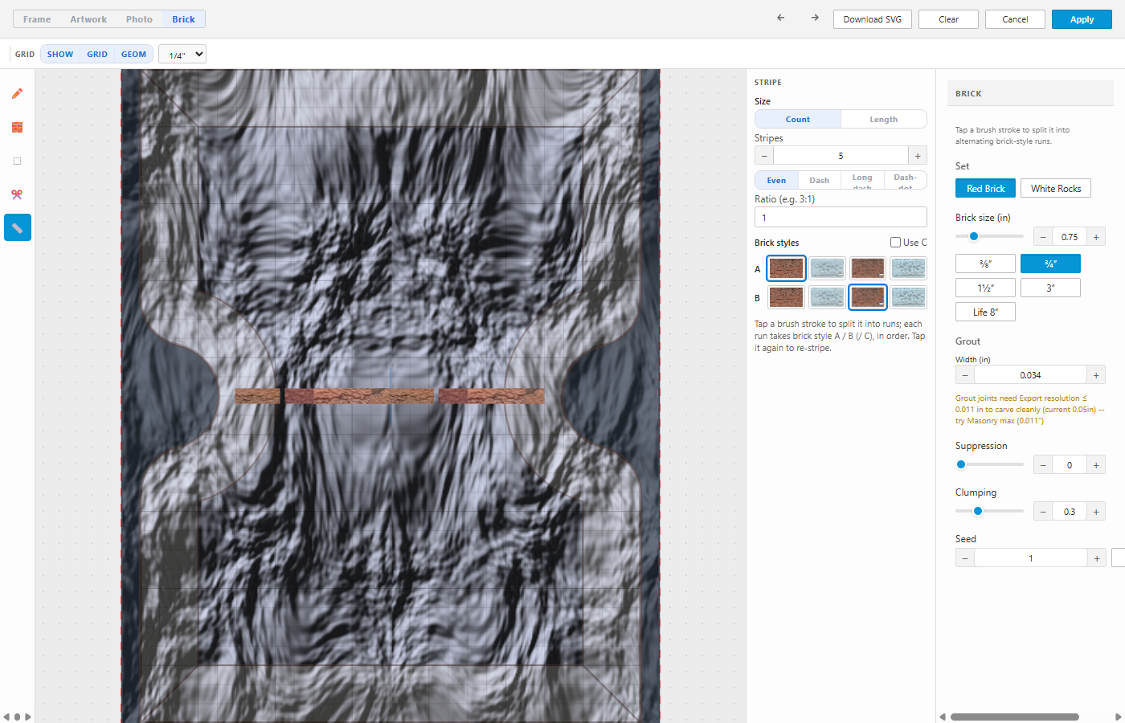Decrease Suppression value with minus
This screenshot has height=723, width=1125.
pyautogui.click(x=1043, y=465)
